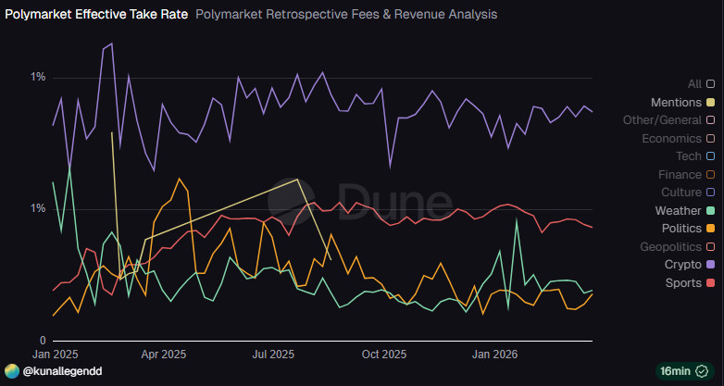Click the verified checkmark icon beside 16min

[703, 371]
